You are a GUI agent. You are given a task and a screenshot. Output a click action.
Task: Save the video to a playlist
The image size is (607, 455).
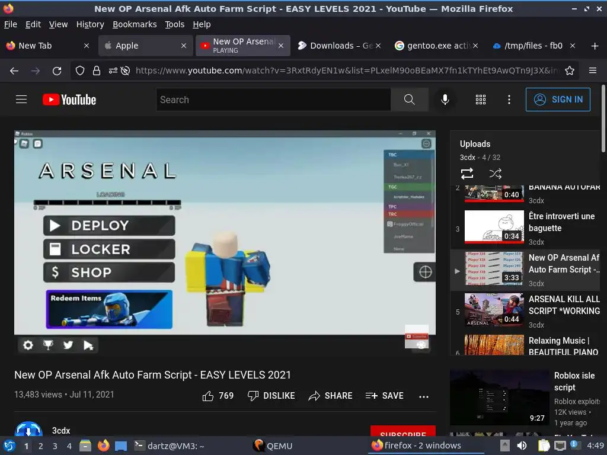click(x=384, y=396)
